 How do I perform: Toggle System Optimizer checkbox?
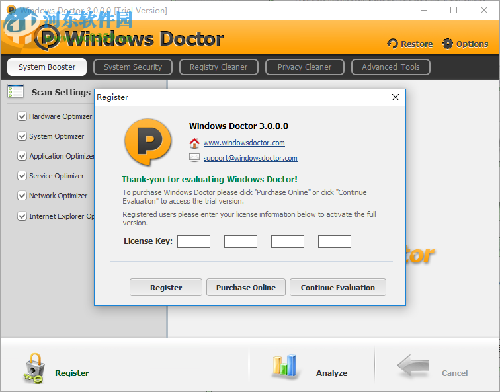point(22,136)
